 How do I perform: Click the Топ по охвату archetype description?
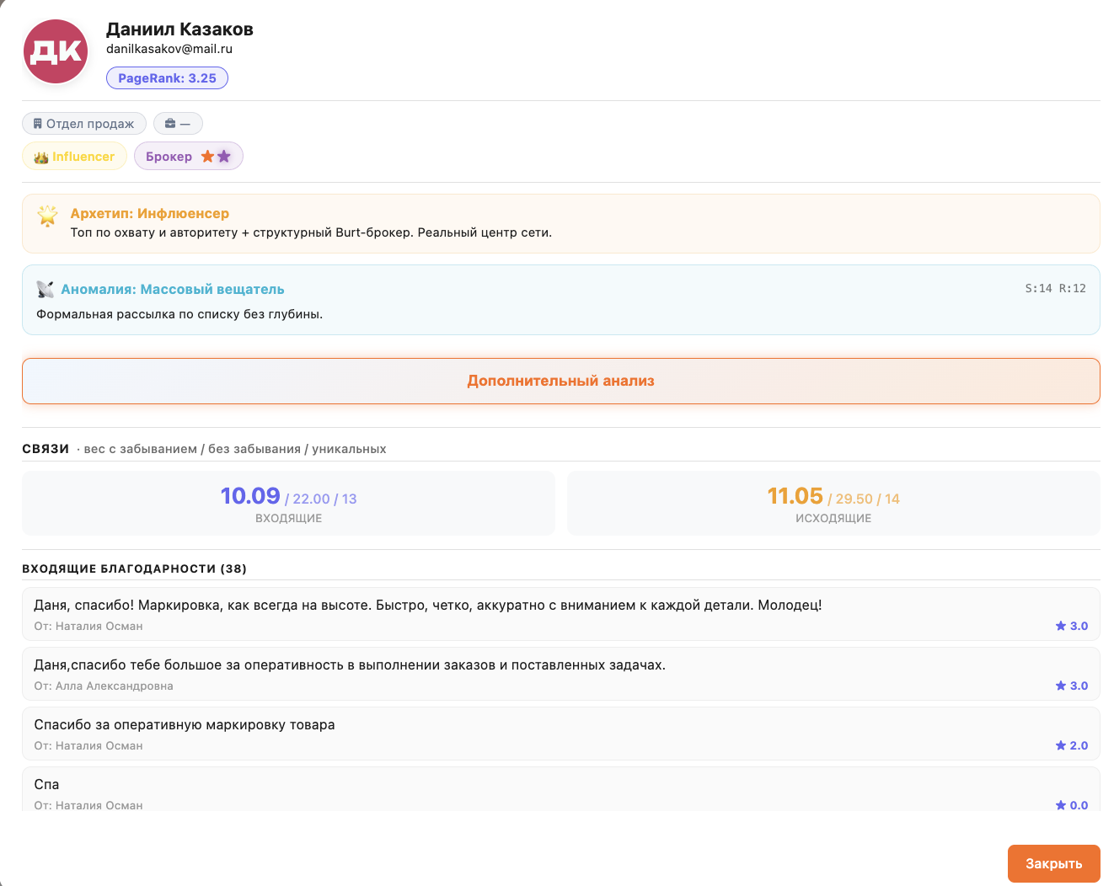311,232
